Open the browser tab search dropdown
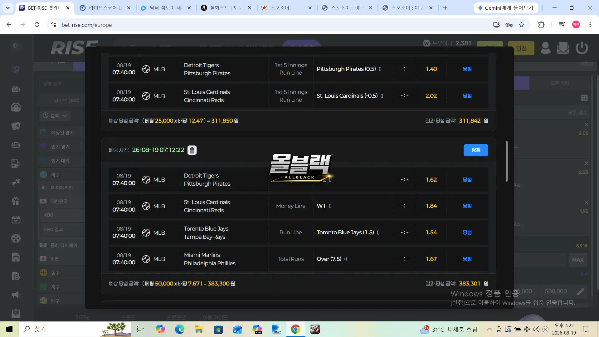599x337 pixels. click(x=8, y=8)
